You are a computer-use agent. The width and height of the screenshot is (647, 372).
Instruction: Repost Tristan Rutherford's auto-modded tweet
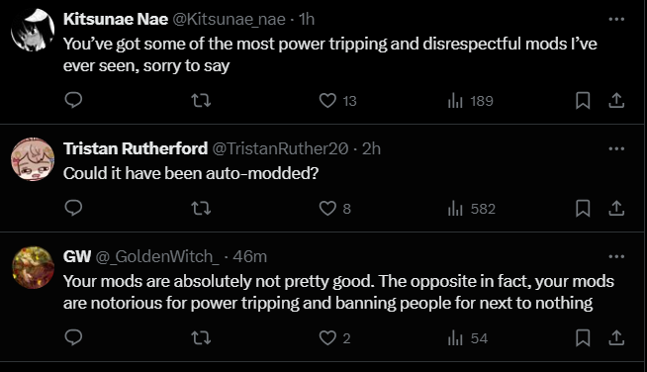pos(202,208)
